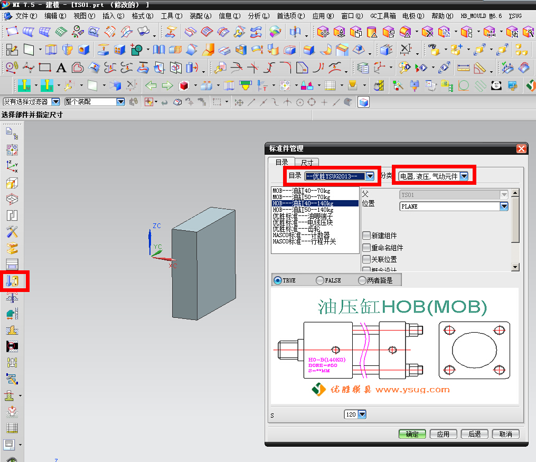The height and width of the screenshot is (462, 536).
Task: Click the blue shaded cube selection-bar icon
Action: 364,102
